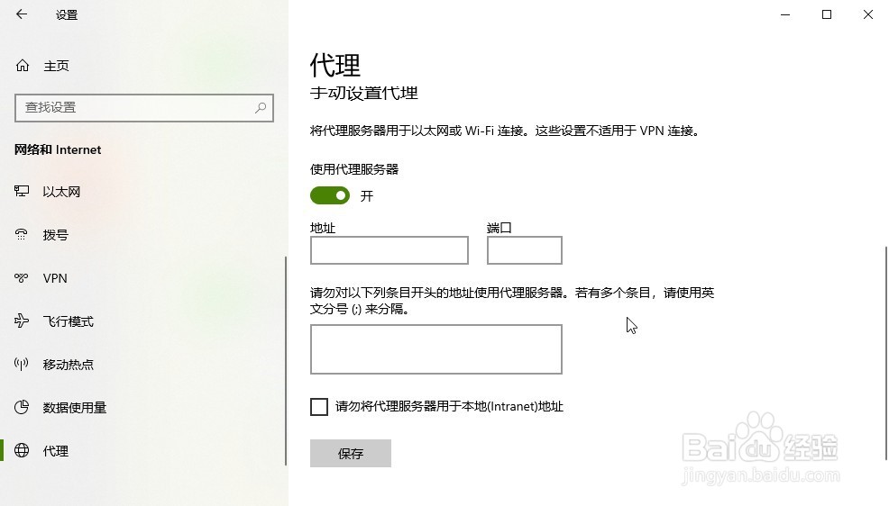Image resolution: width=889 pixels, height=506 pixels.
Task: Click the back arrow icon in Settings
Action: click(22, 14)
